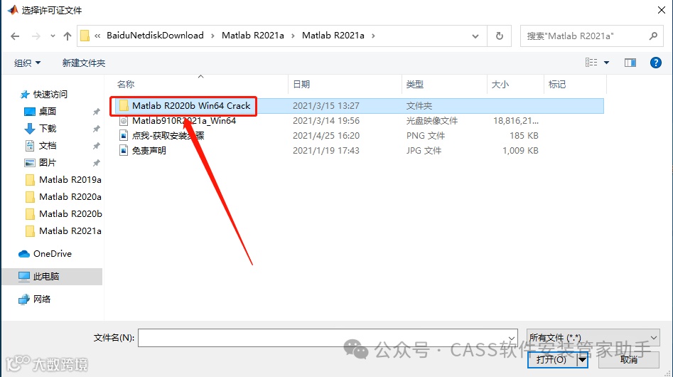Click the pin icon next to 下载

click(x=96, y=129)
